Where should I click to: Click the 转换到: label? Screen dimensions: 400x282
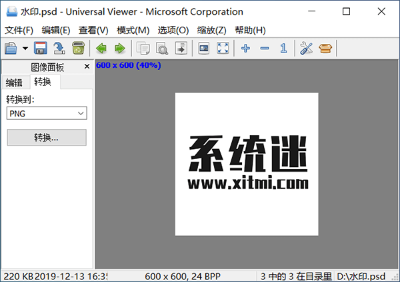point(21,99)
